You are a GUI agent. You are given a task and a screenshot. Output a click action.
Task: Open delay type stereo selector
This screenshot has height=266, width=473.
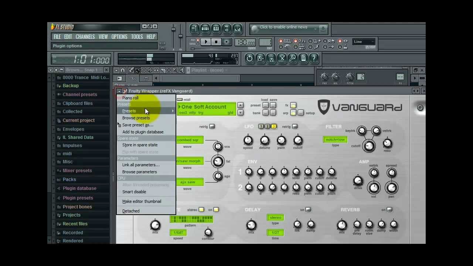[x=275, y=217]
